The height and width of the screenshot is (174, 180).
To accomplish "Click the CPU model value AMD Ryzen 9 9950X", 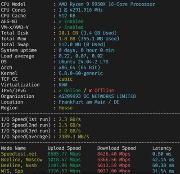I will [82, 4].
